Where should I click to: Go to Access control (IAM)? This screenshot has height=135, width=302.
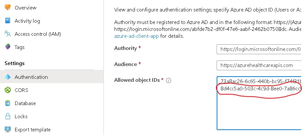[38, 34]
